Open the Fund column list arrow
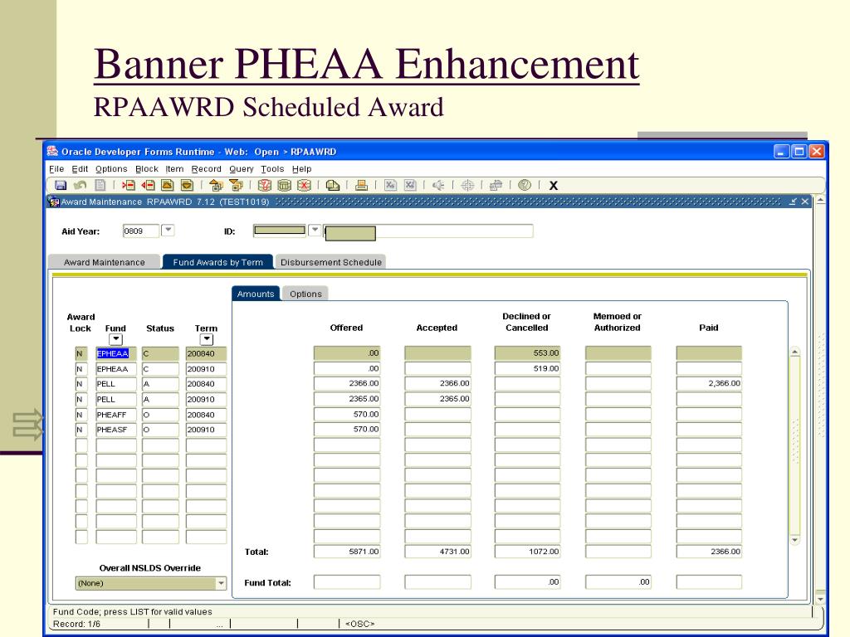This screenshot has width=850, height=637. (115, 339)
